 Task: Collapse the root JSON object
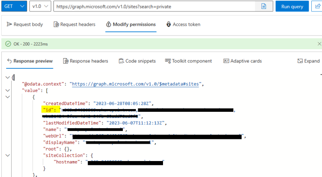(8, 77)
